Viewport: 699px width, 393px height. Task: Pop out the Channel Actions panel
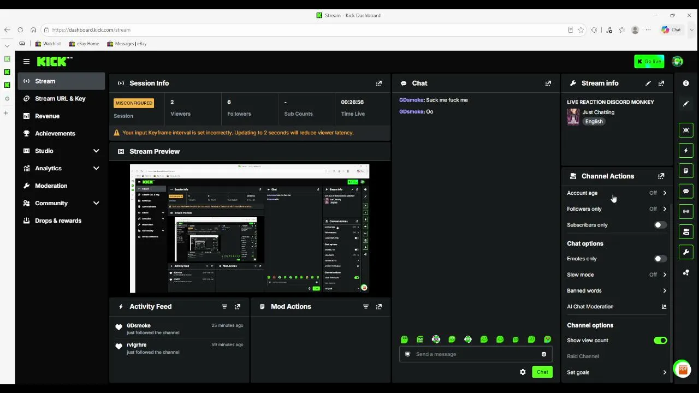661,176
